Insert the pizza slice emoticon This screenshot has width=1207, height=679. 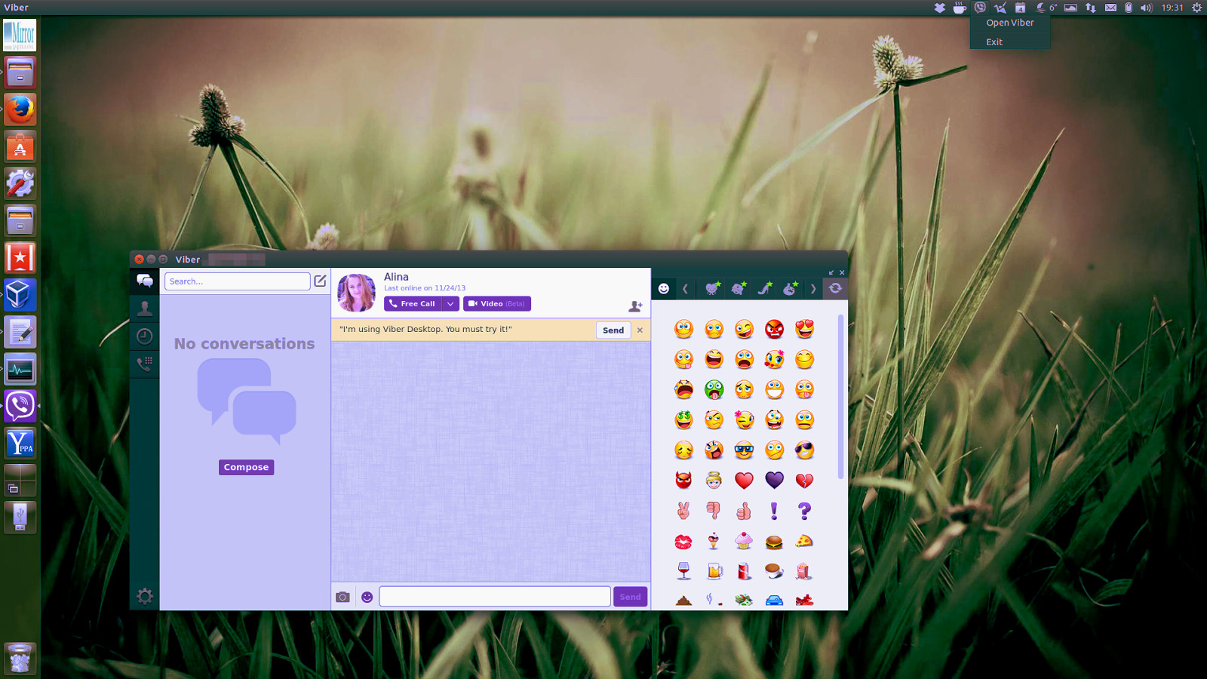[804, 541]
